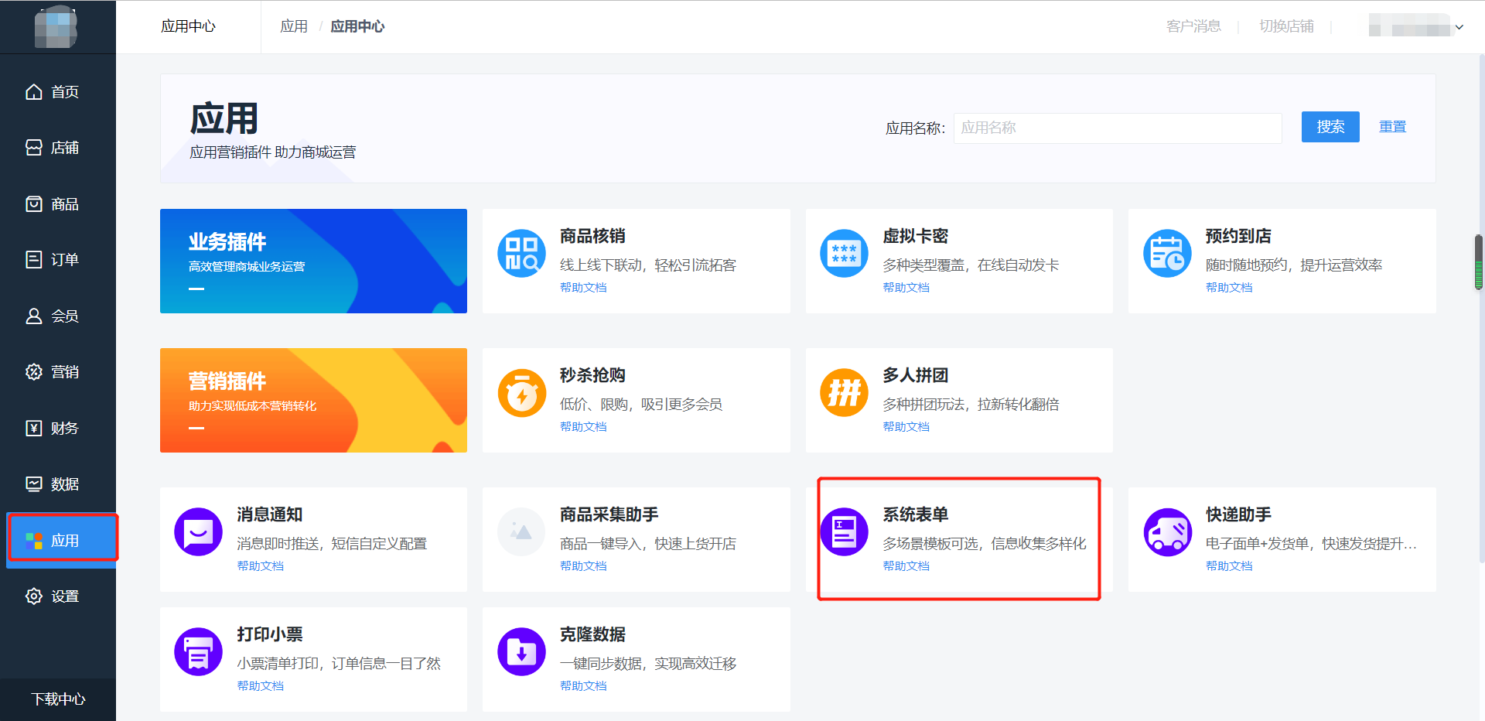Focus the 应用名称 search input field
This screenshot has height=721, width=1485.
click(x=1117, y=128)
